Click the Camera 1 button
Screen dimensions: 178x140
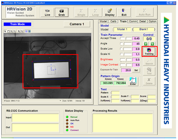point(77,24)
